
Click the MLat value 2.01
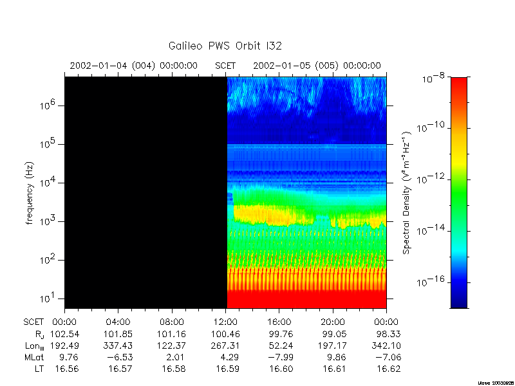[176, 357]
